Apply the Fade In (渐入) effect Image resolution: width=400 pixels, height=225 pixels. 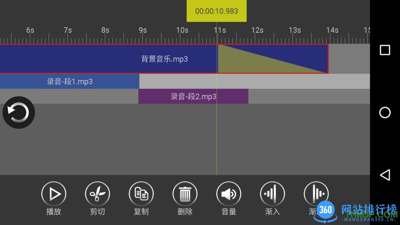[x=272, y=194]
